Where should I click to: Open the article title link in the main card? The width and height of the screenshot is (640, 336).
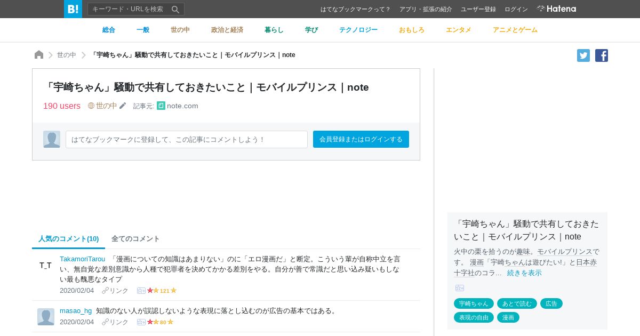(x=206, y=87)
